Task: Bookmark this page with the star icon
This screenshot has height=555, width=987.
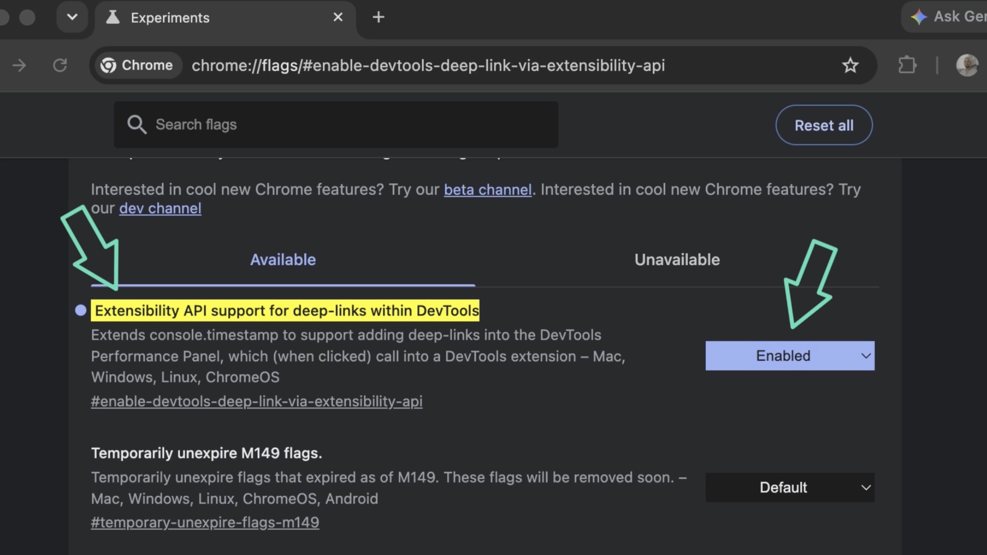Action: pos(850,66)
